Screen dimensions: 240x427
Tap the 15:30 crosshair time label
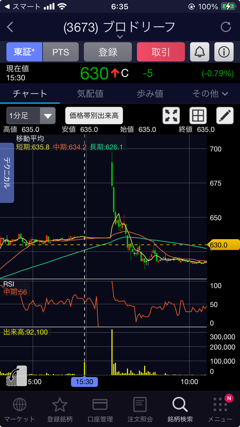[x=84, y=382]
